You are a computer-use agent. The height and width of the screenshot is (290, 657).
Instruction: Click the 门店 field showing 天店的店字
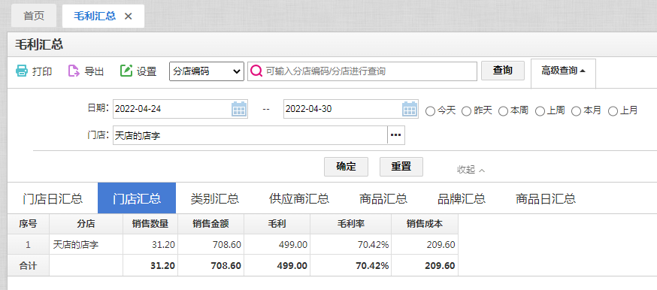(250, 135)
